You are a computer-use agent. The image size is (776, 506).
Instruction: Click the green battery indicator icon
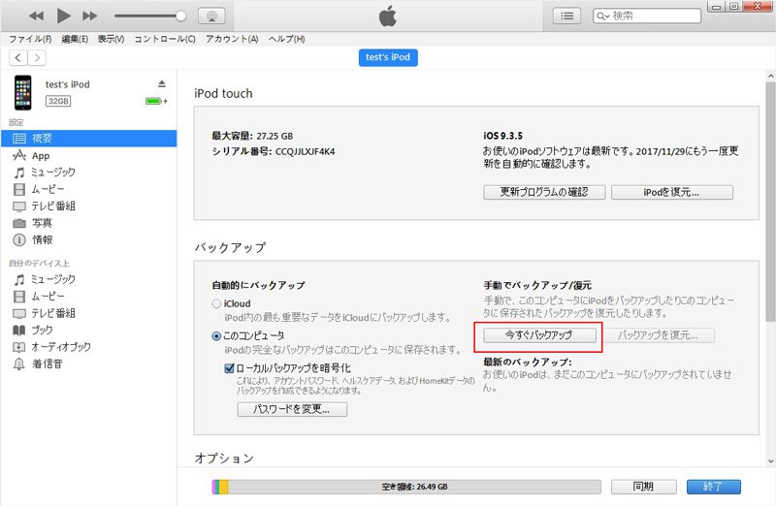click(156, 101)
